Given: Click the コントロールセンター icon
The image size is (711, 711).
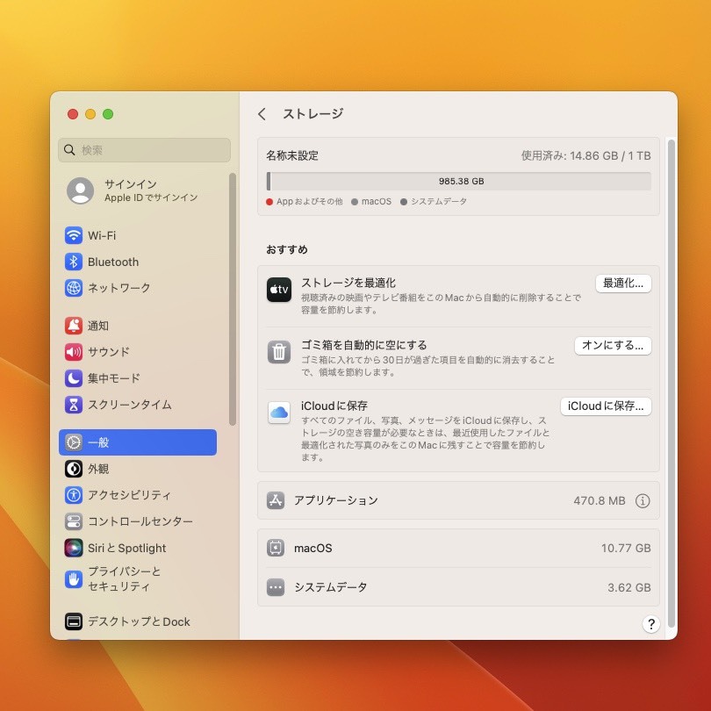Looking at the screenshot, I should pos(74,521).
